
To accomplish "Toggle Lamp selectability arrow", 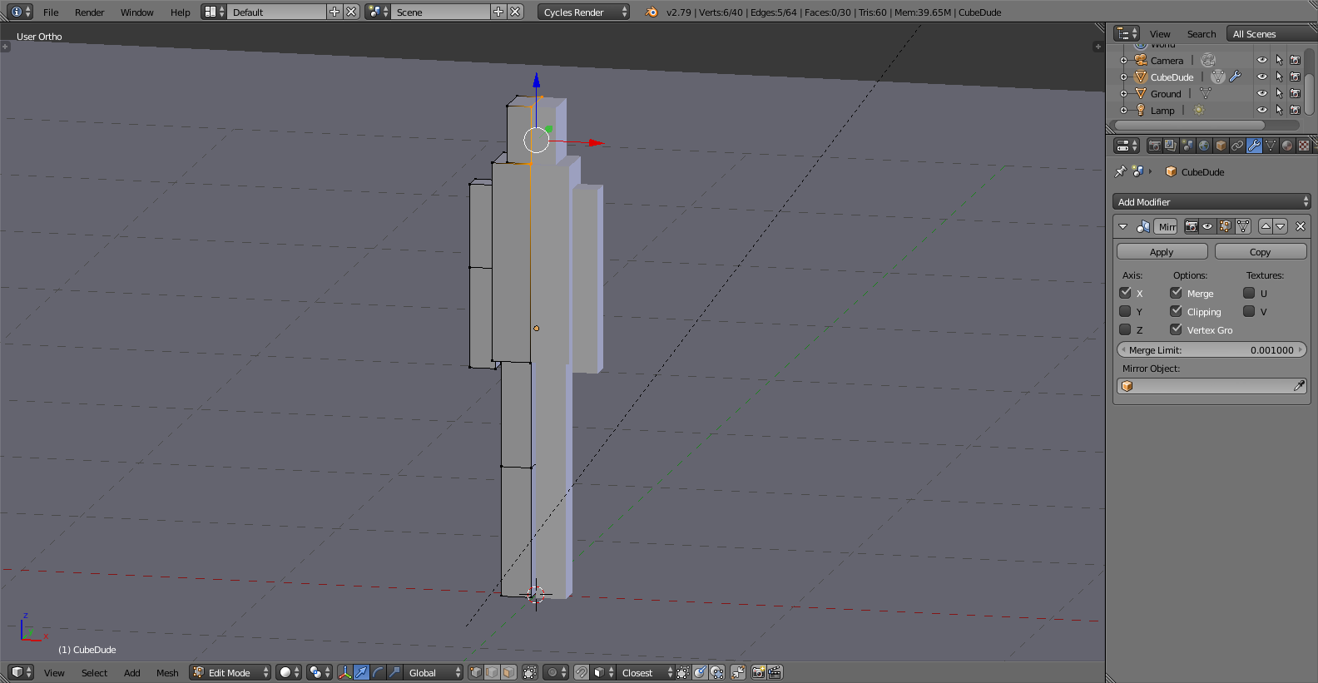I will pos(1279,110).
